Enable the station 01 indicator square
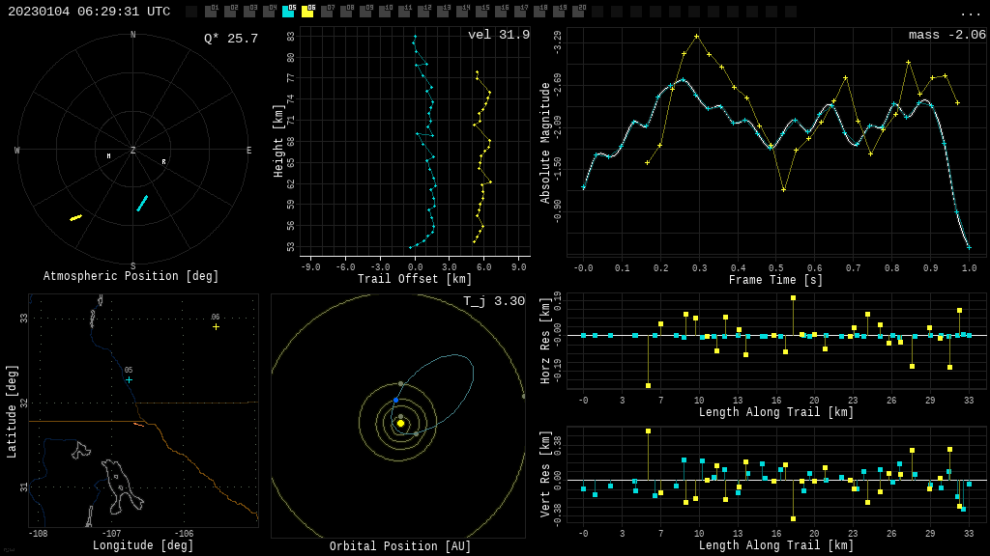 point(211,12)
